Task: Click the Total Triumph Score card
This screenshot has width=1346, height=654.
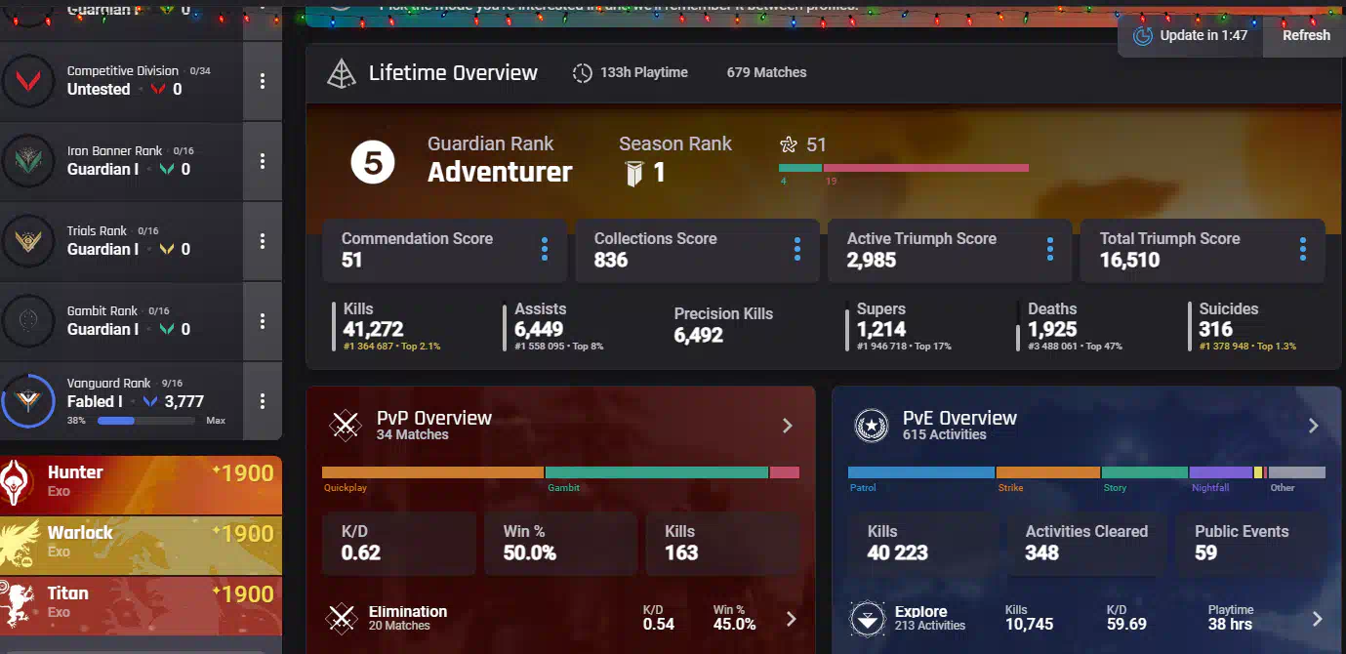Action: [1203, 251]
